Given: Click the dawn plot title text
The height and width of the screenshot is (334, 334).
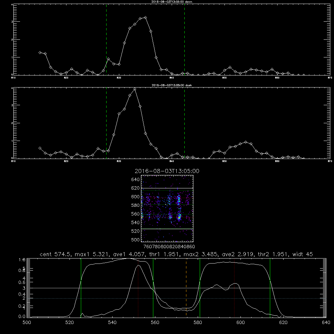Looking at the screenshot, I should pos(172,1).
